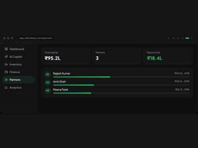The height and width of the screenshot is (148, 198).
Task: Open the Analytics menu label
Action: pos(15,88)
